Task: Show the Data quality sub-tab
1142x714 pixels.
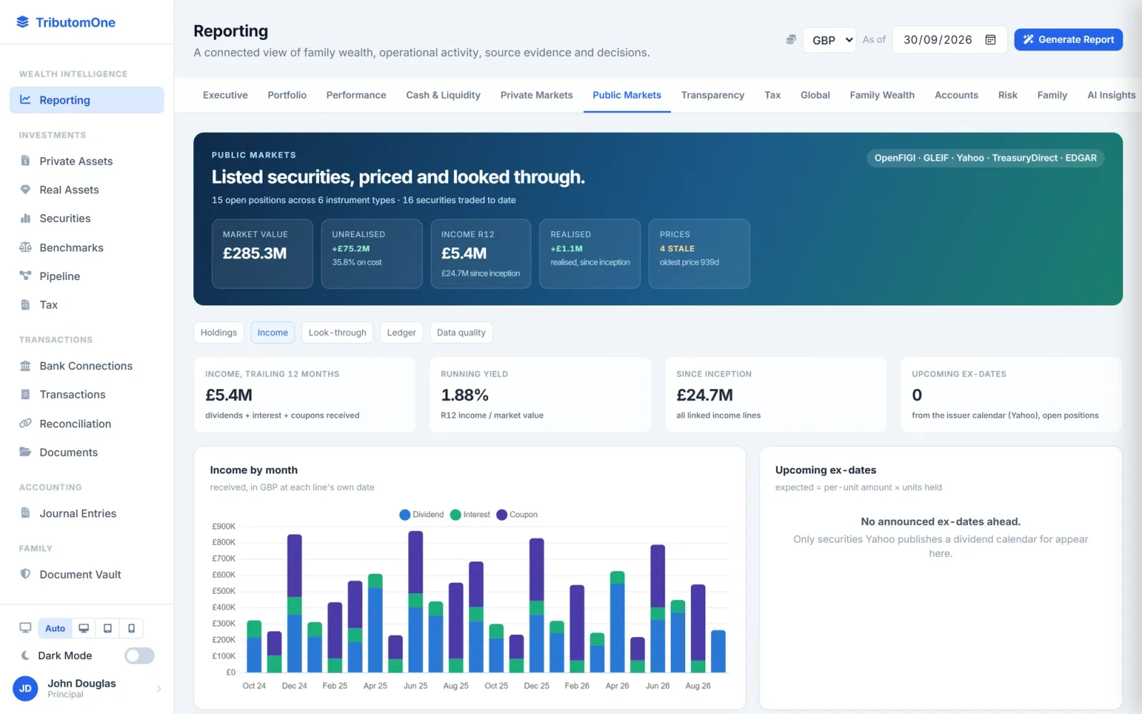Action: (x=461, y=332)
